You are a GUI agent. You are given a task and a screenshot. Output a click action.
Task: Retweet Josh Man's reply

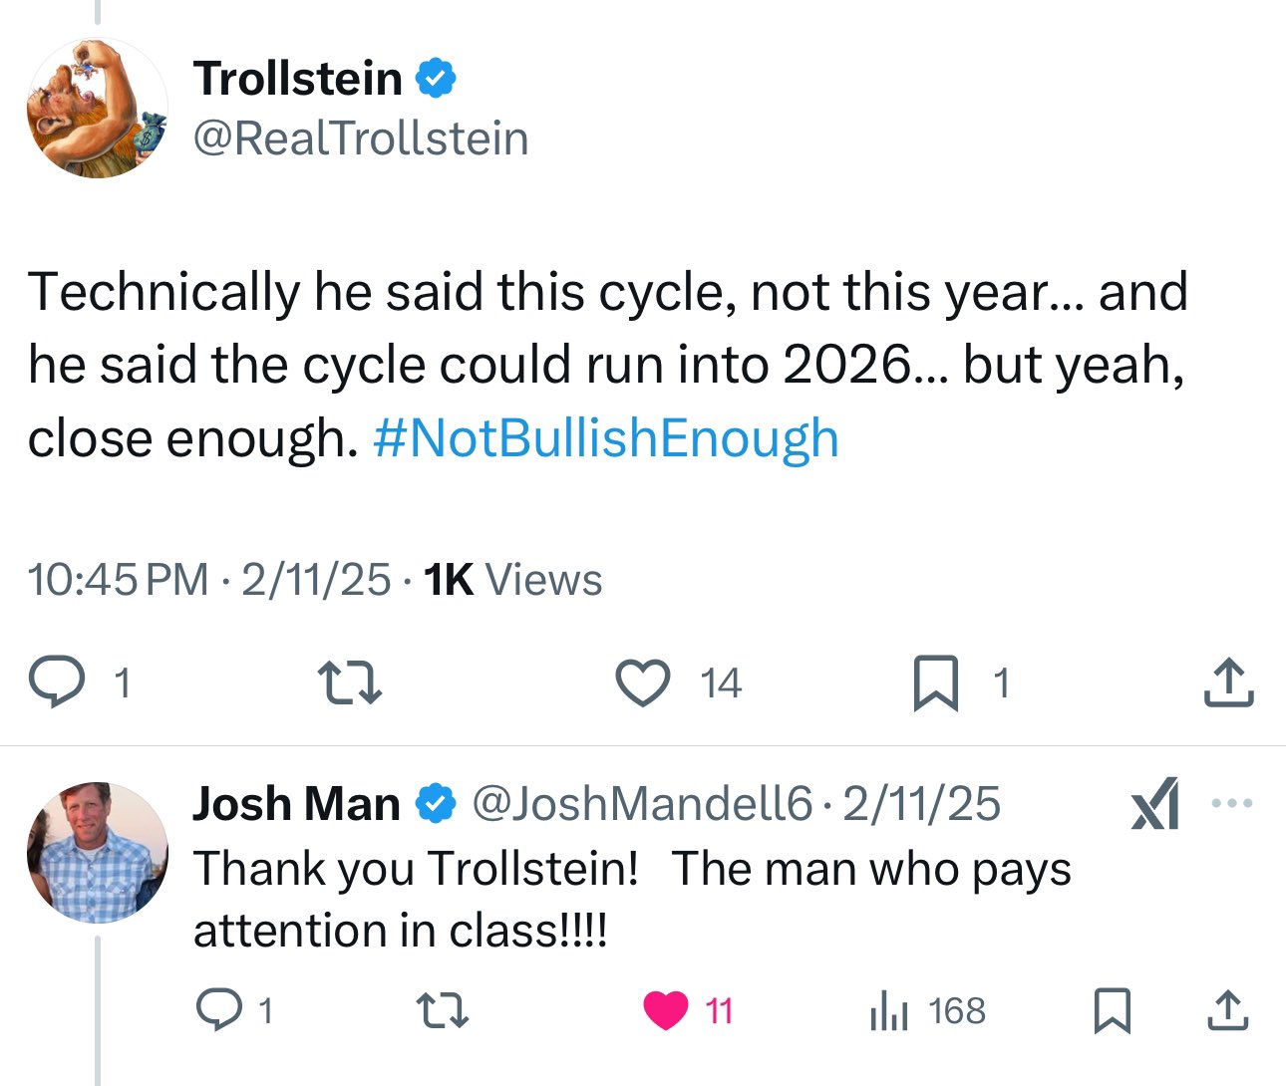pos(442,1011)
